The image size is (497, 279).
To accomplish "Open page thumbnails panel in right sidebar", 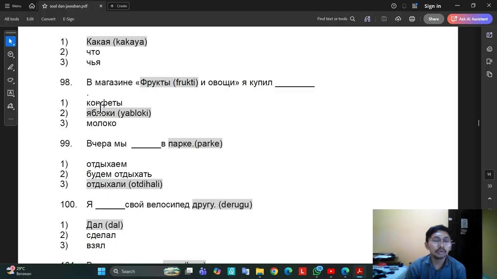I will point(489,74).
